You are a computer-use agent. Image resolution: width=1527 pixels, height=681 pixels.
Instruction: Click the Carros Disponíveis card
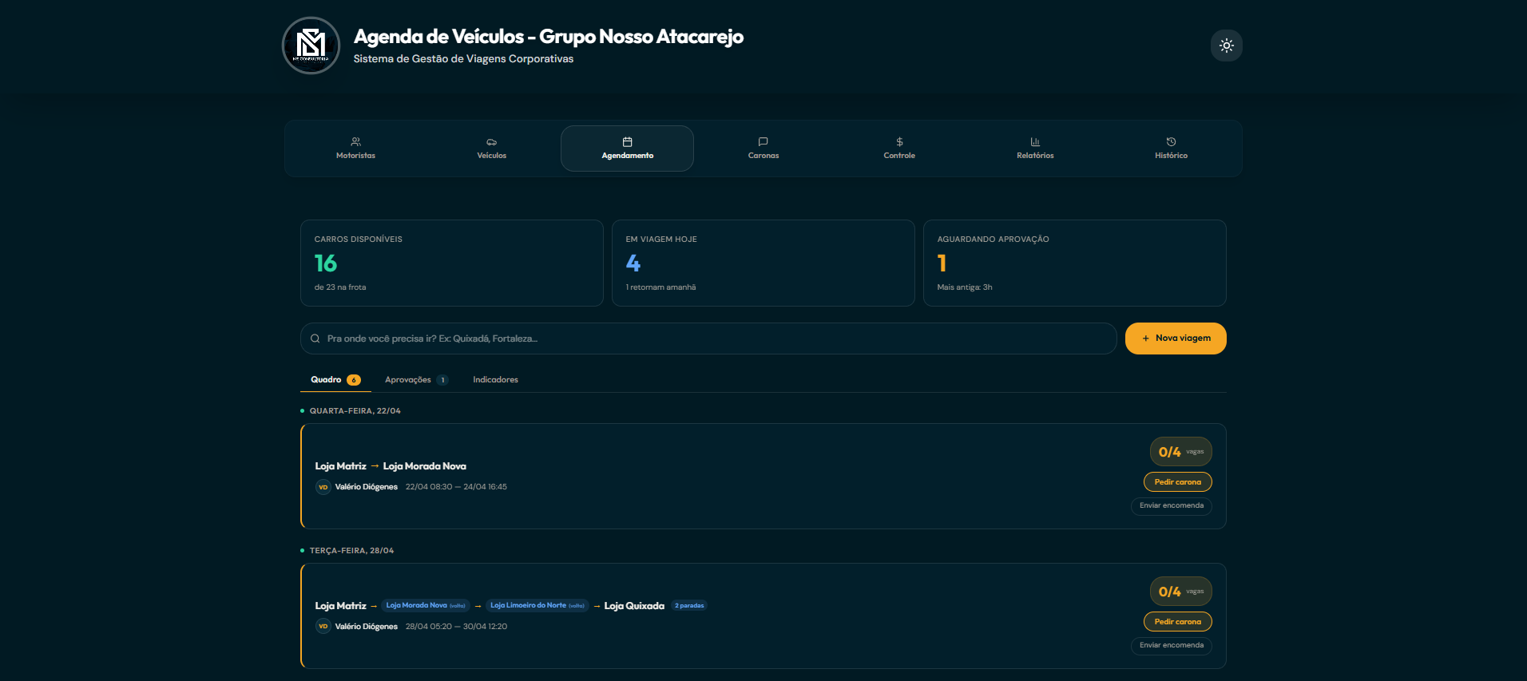point(452,263)
